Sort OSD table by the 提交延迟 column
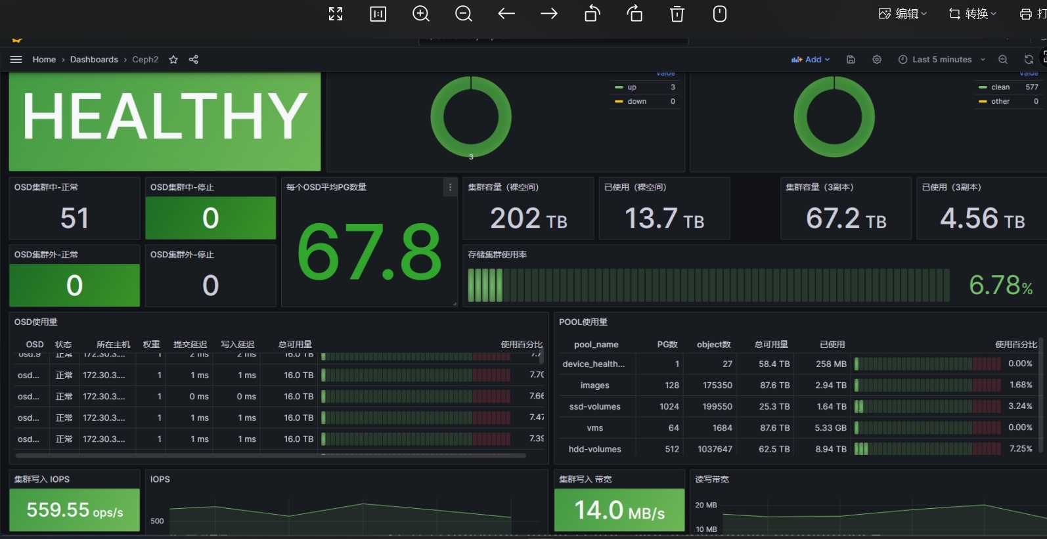 [x=190, y=345]
